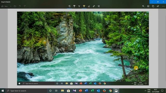Launch Firefox from the taskbar
This screenshot has width=166, height=93.
pos(104,91)
